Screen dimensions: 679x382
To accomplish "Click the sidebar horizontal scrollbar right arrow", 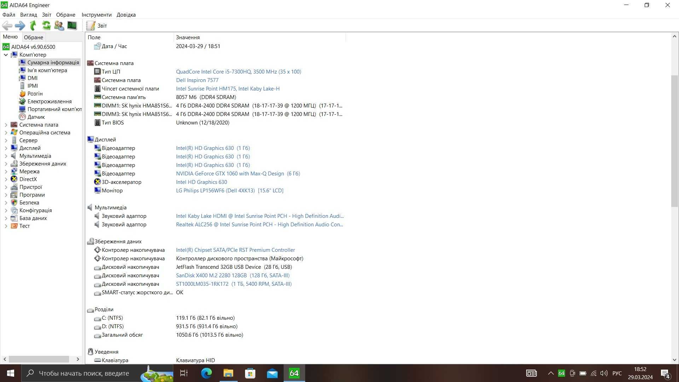I will click(78, 359).
